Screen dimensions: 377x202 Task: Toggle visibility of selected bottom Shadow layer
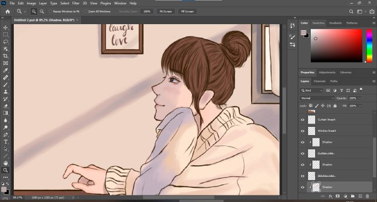click(x=303, y=187)
